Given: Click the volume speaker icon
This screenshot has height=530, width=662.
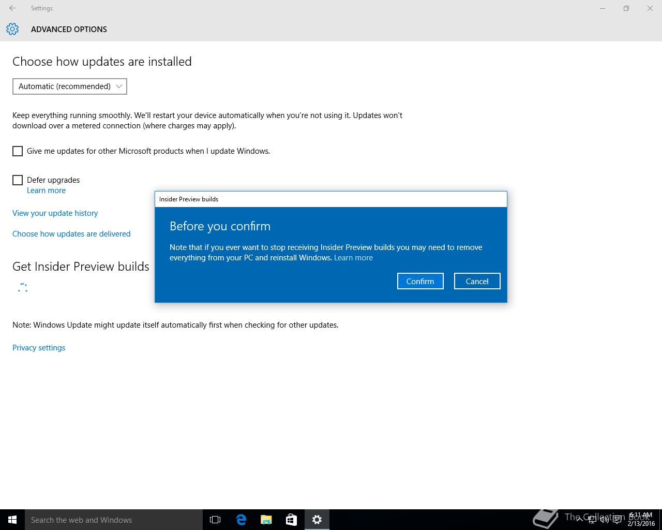Looking at the screenshot, I should pyautogui.click(x=604, y=520).
